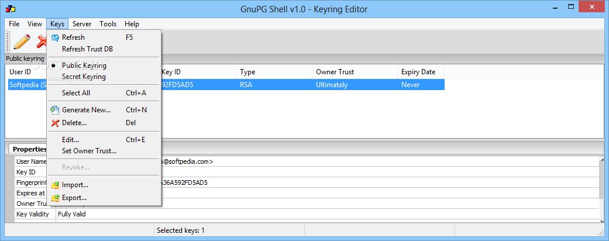The width and height of the screenshot is (609, 241).
Task: Select the Properties tab
Action: [x=30, y=149]
